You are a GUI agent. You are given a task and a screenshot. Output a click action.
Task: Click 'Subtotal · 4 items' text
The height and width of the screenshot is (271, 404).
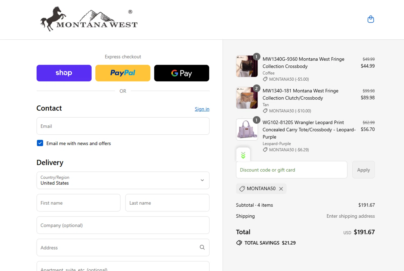[x=254, y=205]
